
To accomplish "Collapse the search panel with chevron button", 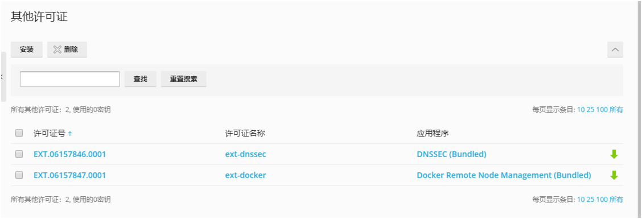I will coord(615,49).
